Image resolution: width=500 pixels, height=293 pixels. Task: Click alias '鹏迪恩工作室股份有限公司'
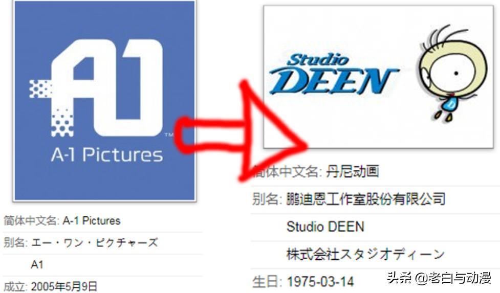[x=366, y=199]
